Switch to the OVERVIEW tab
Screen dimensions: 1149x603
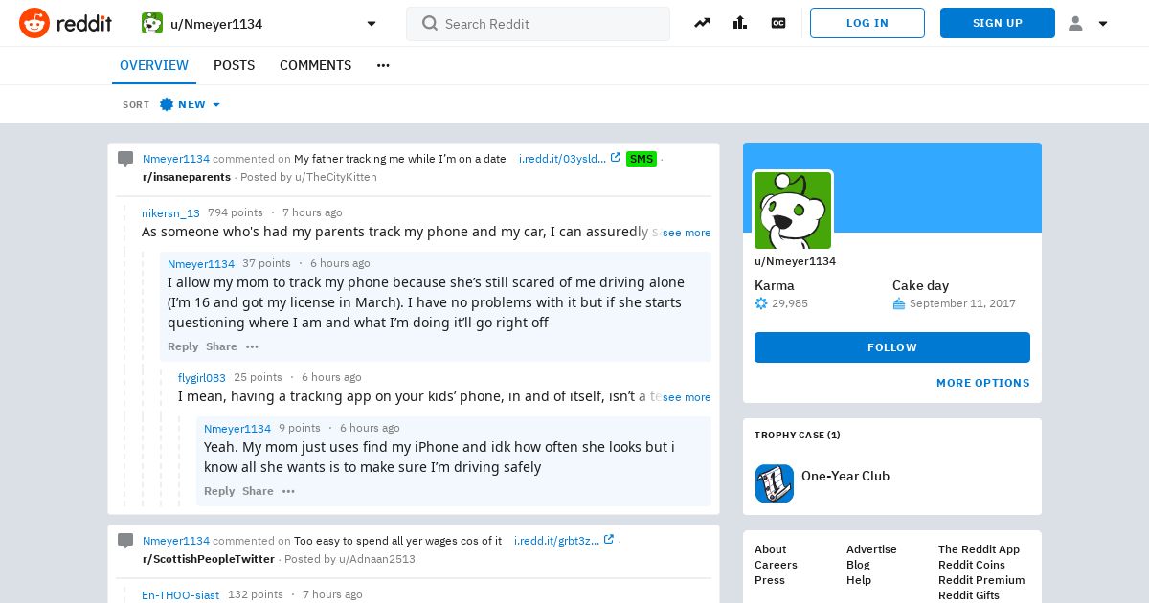pyautogui.click(x=154, y=65)
